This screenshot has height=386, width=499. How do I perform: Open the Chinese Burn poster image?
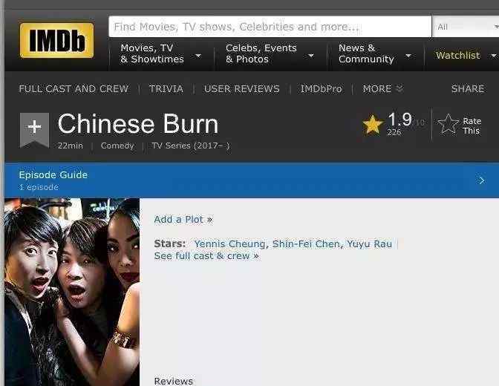pos(72,292)
